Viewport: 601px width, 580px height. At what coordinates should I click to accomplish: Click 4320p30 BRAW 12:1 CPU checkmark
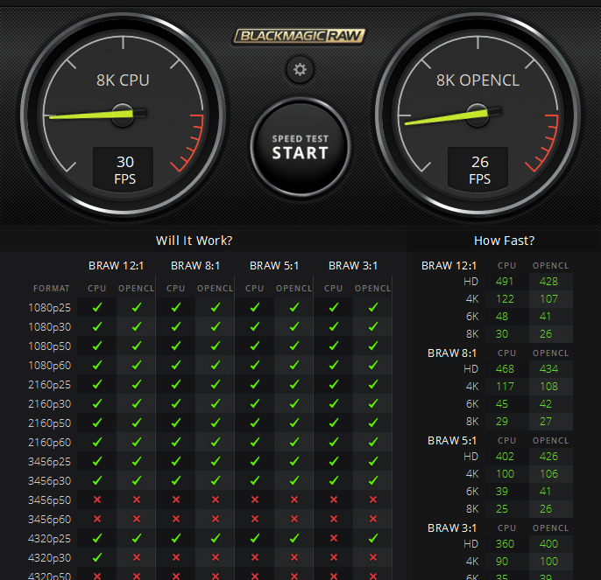point(97,557)
